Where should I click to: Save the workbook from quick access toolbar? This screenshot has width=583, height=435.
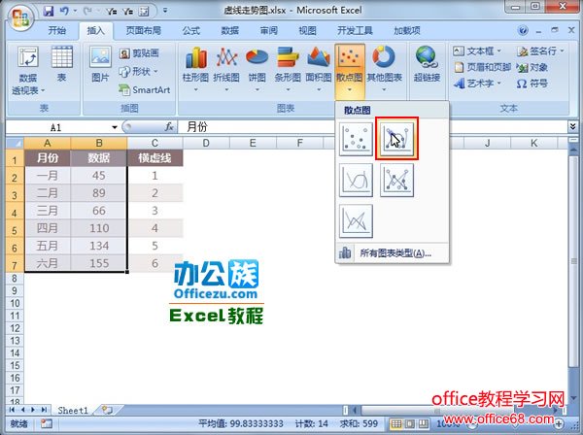49,11
